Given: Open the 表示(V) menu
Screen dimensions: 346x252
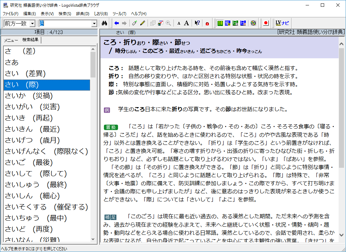Looking at the screenshot, I should click(x=47, y=14).
